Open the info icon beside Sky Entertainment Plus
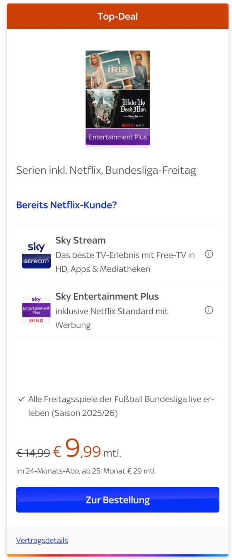This screenshot has width=232, height=560. point(209,310)
